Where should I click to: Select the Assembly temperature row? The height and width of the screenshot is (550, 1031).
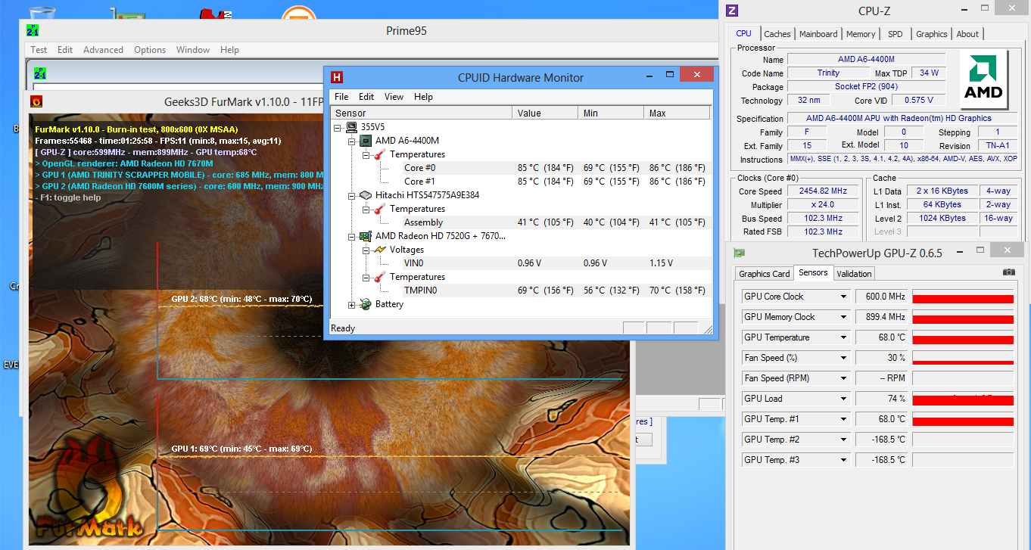pyautogui.click(x=522, y=222)
